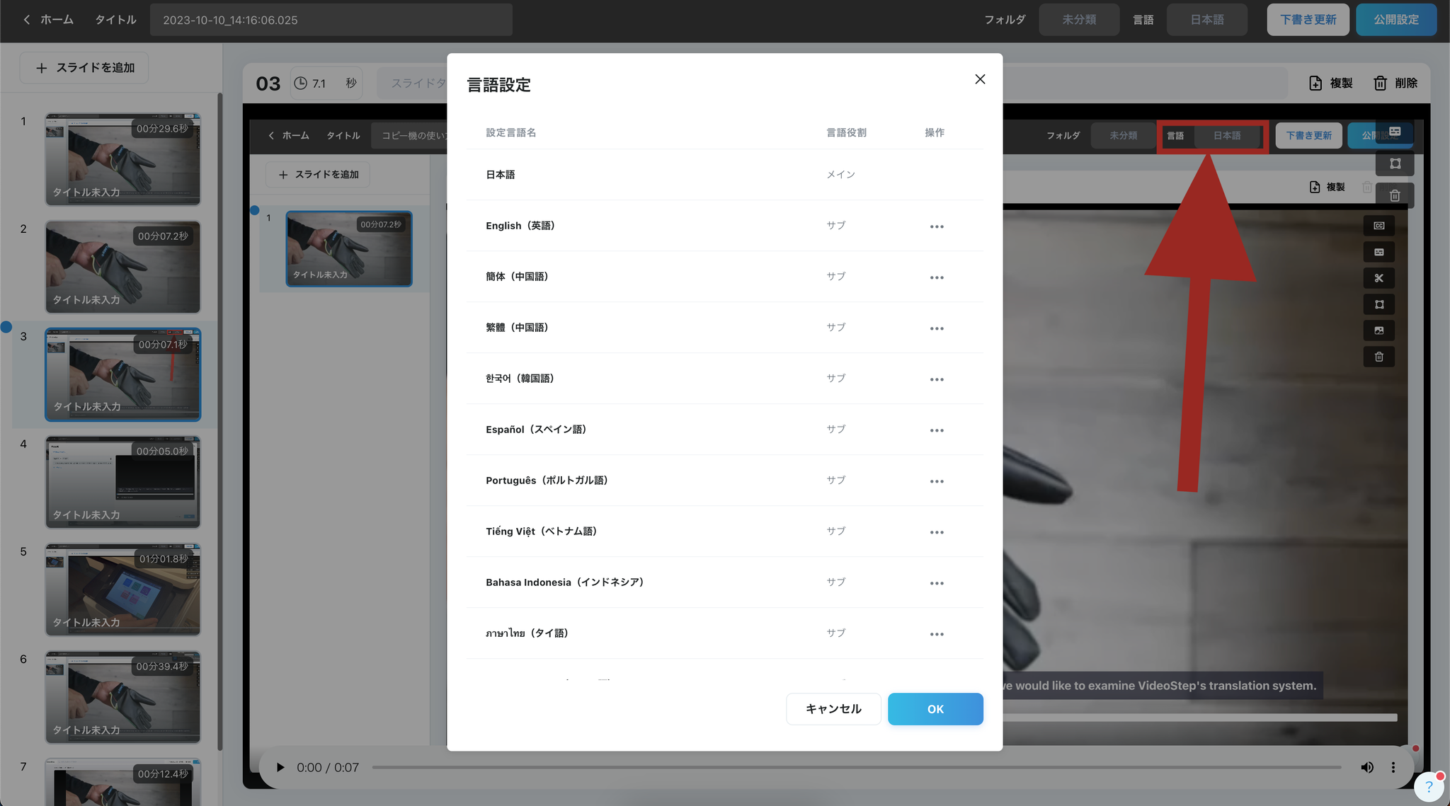1450x806 pixels.
Task: Click the OK button
Action: 935,708
